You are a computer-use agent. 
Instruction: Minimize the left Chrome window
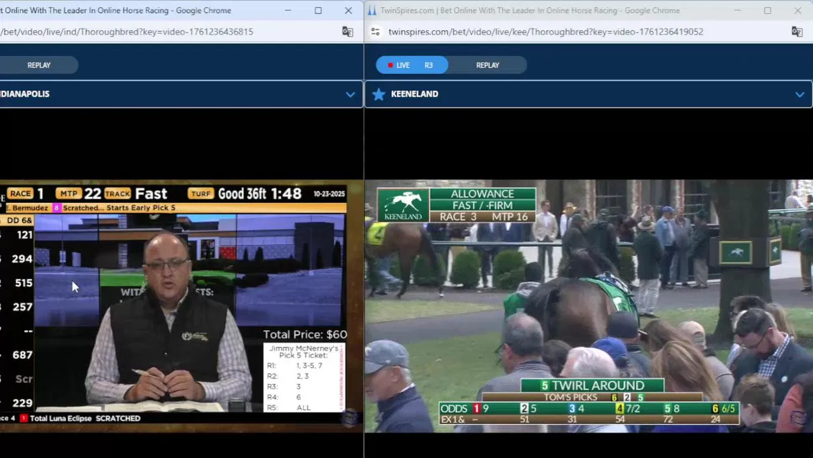[x=288, y=10]
